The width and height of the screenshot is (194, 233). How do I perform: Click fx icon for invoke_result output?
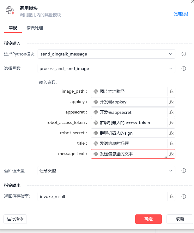click(x=171, y=196)
